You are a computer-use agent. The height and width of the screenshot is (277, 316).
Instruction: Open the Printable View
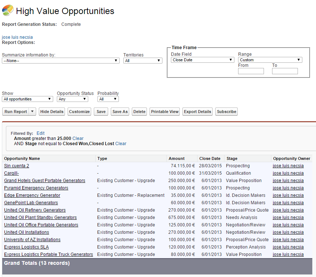click(x=165, y=112)
